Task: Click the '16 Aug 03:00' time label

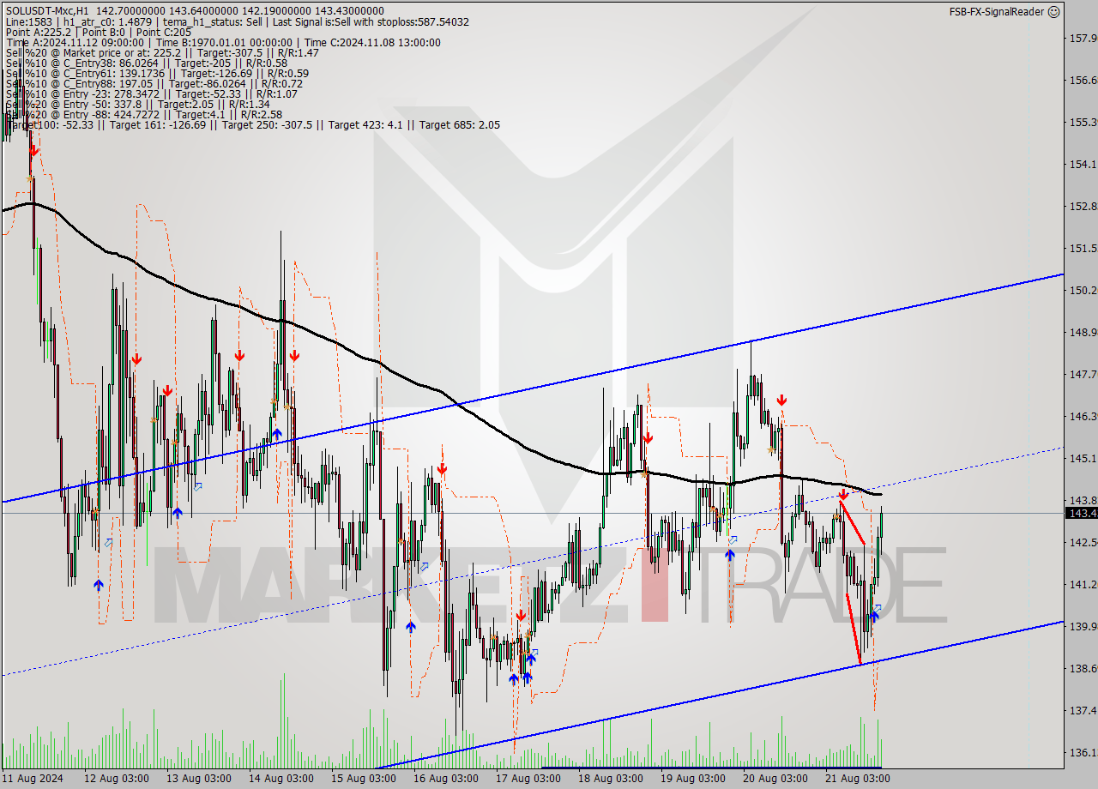Action: point(447,778)
